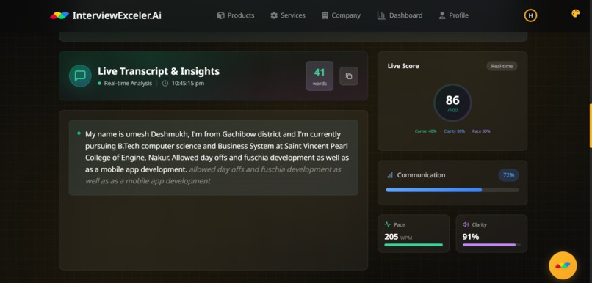Click the Pace 30% weight label

[481, 131]
